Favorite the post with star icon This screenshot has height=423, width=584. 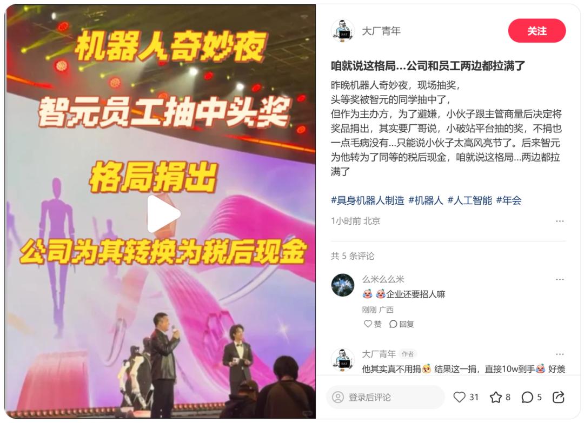click(x=495, y=397)
